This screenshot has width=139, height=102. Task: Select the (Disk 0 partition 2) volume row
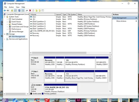point(71,22)
